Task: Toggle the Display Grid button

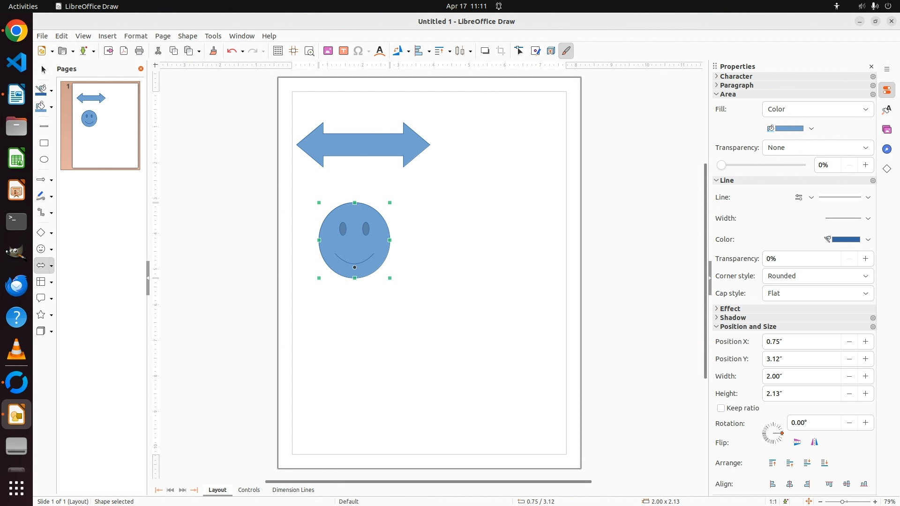Action: click(x=278, y=51)
